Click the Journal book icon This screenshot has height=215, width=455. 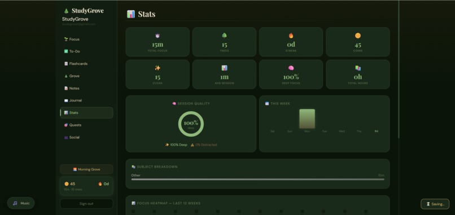66,100
